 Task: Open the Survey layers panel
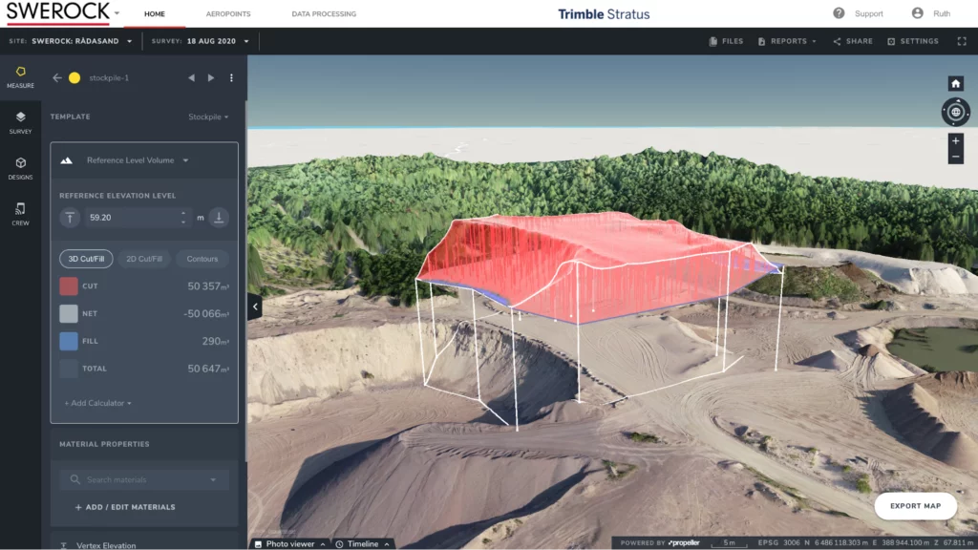pyautogui.click(x=20, y=122)
